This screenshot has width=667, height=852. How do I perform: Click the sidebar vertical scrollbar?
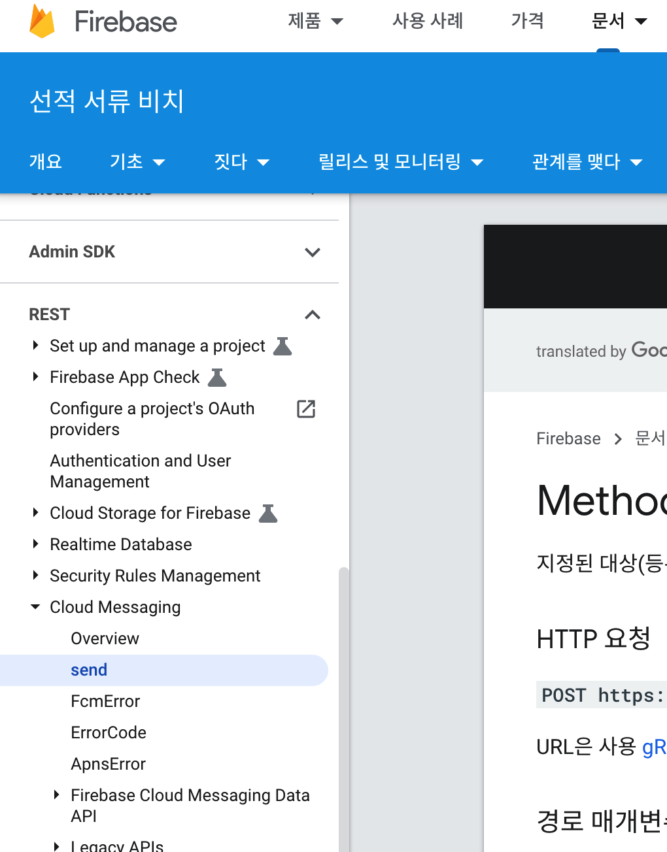pos(344,710)
